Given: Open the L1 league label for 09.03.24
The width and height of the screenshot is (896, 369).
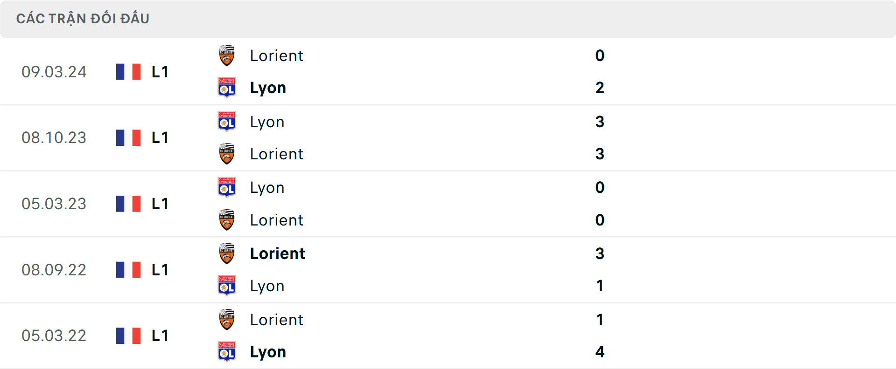Looking at the screenshot, I should [160, 72].
